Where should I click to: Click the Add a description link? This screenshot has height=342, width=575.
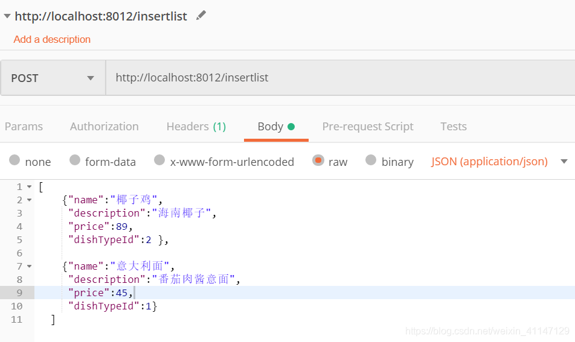tap(52, 40)
